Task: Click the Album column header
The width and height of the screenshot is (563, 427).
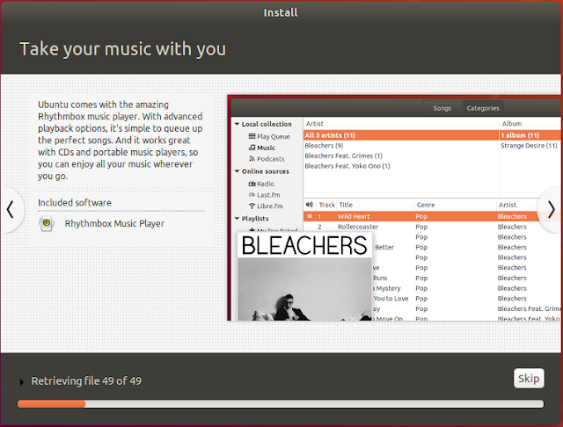Action: point(530,124)
